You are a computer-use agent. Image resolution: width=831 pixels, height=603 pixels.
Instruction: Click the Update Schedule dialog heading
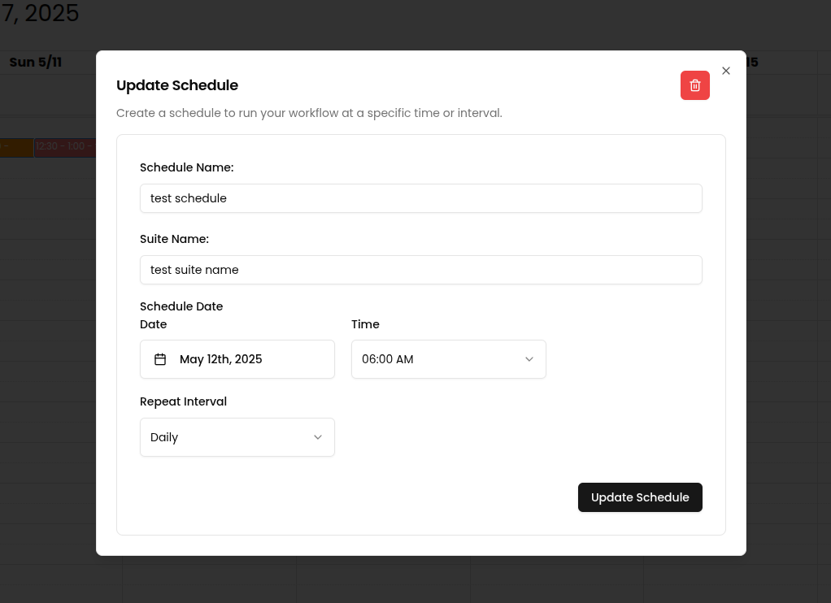177,85
